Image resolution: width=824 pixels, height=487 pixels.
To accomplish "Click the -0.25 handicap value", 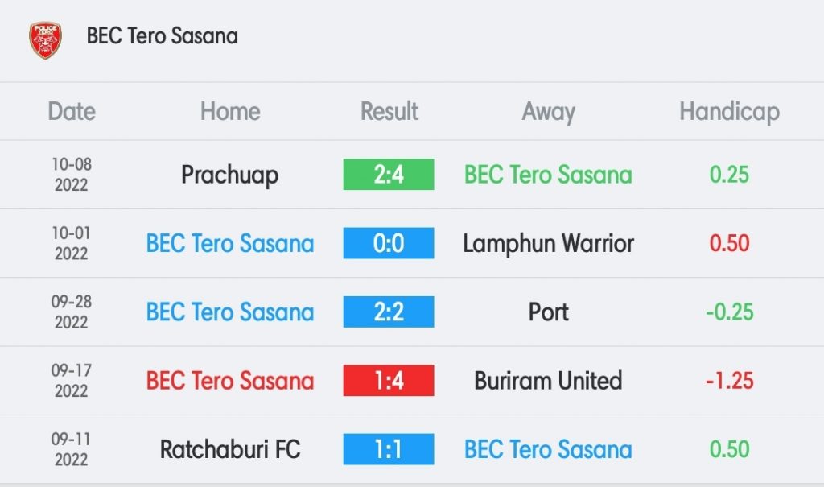I will click(x=729, y=312).
